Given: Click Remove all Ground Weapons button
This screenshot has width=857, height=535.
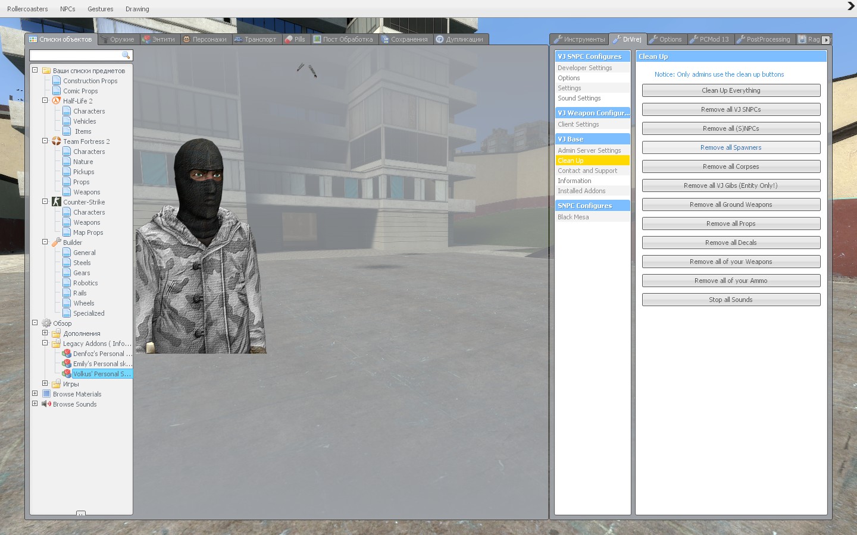Looking at the screenshot, I should coord(731,204).
